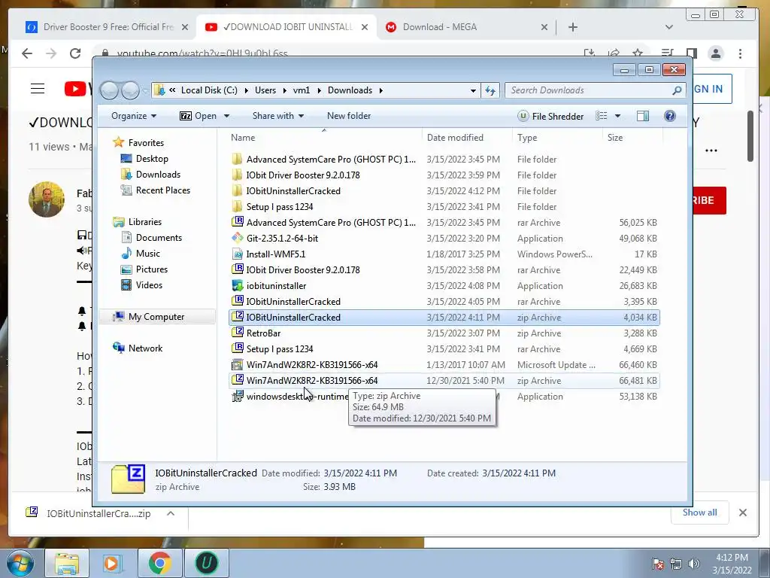Select IObit Driver Booster 9.2.0.178 folder icon
770x578 pixels.
click(237, 175)
